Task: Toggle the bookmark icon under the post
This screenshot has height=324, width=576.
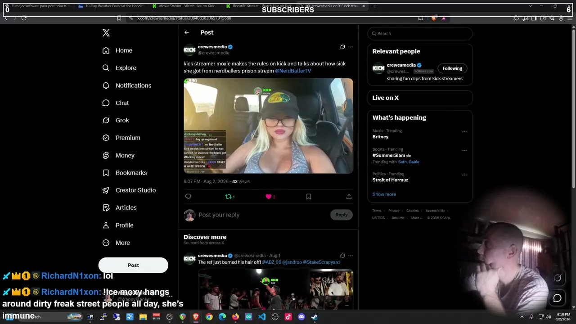Action: [309, 197]
